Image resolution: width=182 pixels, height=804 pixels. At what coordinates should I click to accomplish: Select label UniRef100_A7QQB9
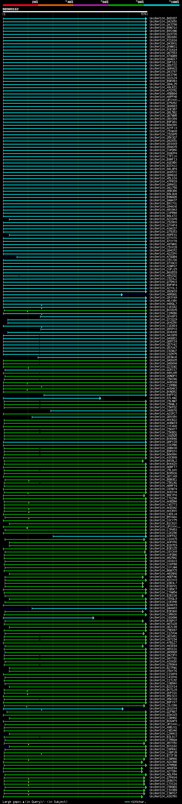(163, 56)
